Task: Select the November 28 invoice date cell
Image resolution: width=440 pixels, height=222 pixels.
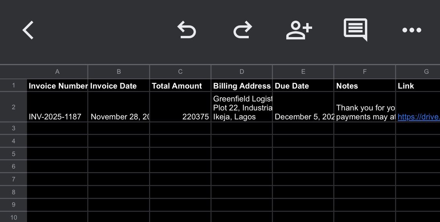Action: (119, 107)
